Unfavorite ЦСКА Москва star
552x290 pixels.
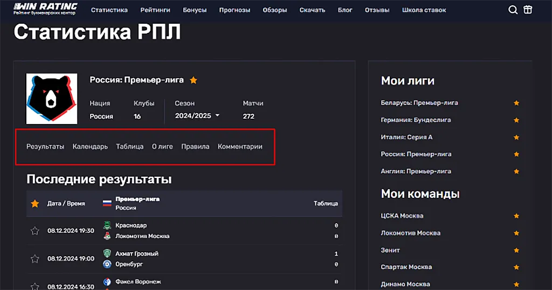pos(516,216)
